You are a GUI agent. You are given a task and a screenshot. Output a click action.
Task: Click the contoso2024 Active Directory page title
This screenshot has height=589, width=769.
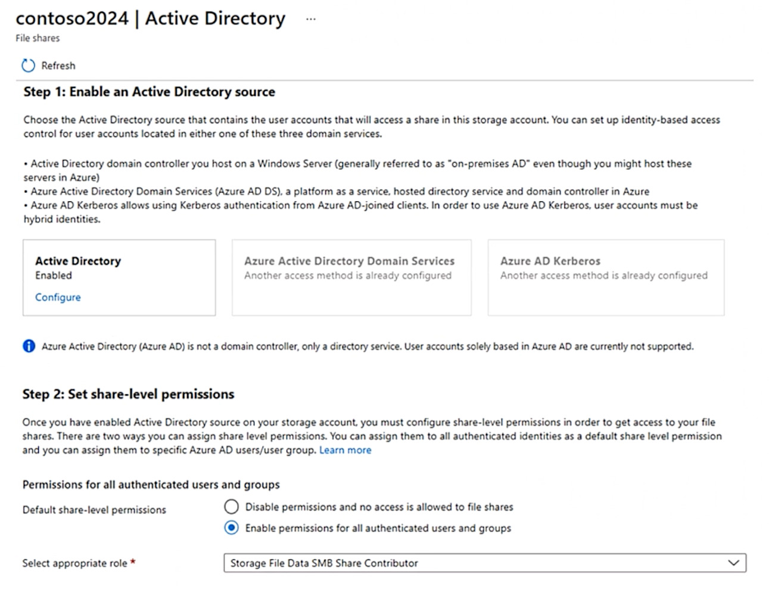coord(151,18)
